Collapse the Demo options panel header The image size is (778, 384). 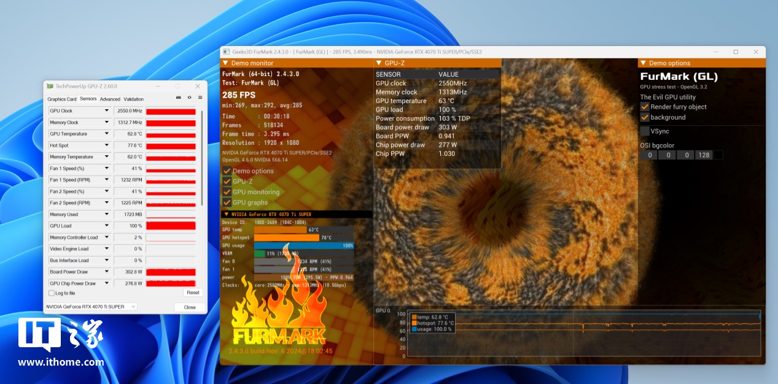pos(643,63)
